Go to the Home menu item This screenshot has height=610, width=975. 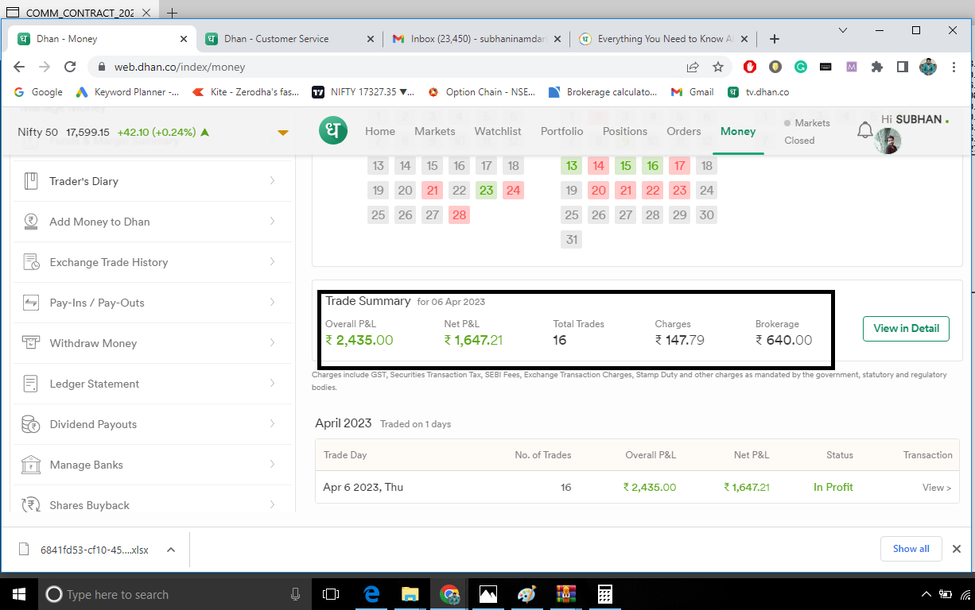point(380,131)
